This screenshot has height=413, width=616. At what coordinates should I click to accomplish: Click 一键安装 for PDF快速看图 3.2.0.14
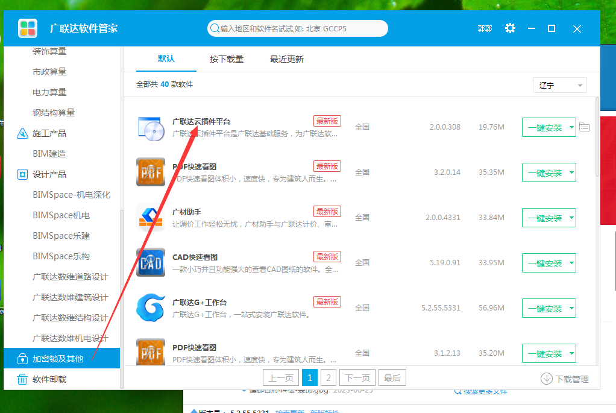click(x=544, y=172)
